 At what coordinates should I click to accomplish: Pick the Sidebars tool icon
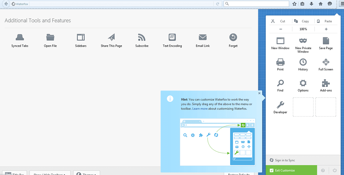pyautogui.click(x=81, y=37)
